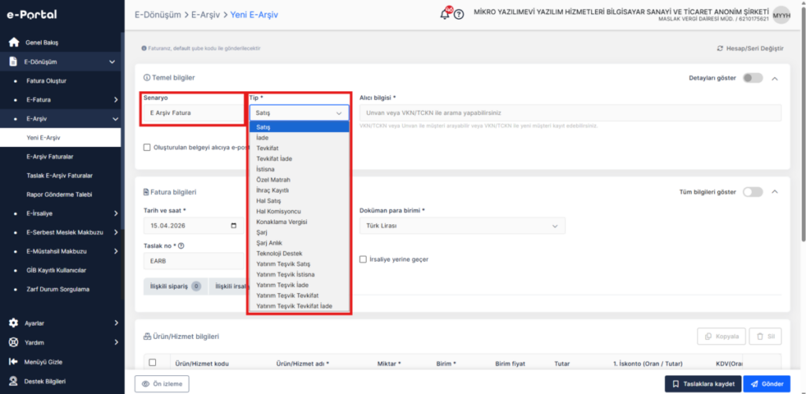806x394 pixels.
Task: Expand the E-Fatura sidebar submenu
Action: [x=116, y=100]
